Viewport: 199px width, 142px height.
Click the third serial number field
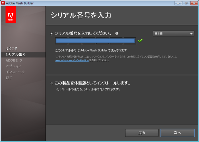click(x=89, y=41)
